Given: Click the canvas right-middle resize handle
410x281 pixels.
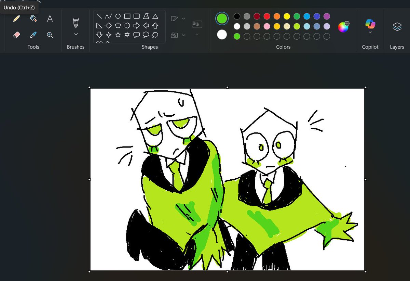Looking at the screenshot, I should point(365,179).
